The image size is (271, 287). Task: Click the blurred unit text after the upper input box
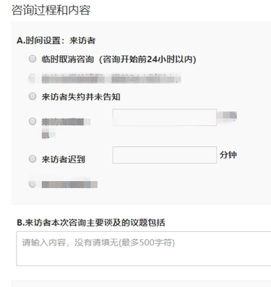226,115
